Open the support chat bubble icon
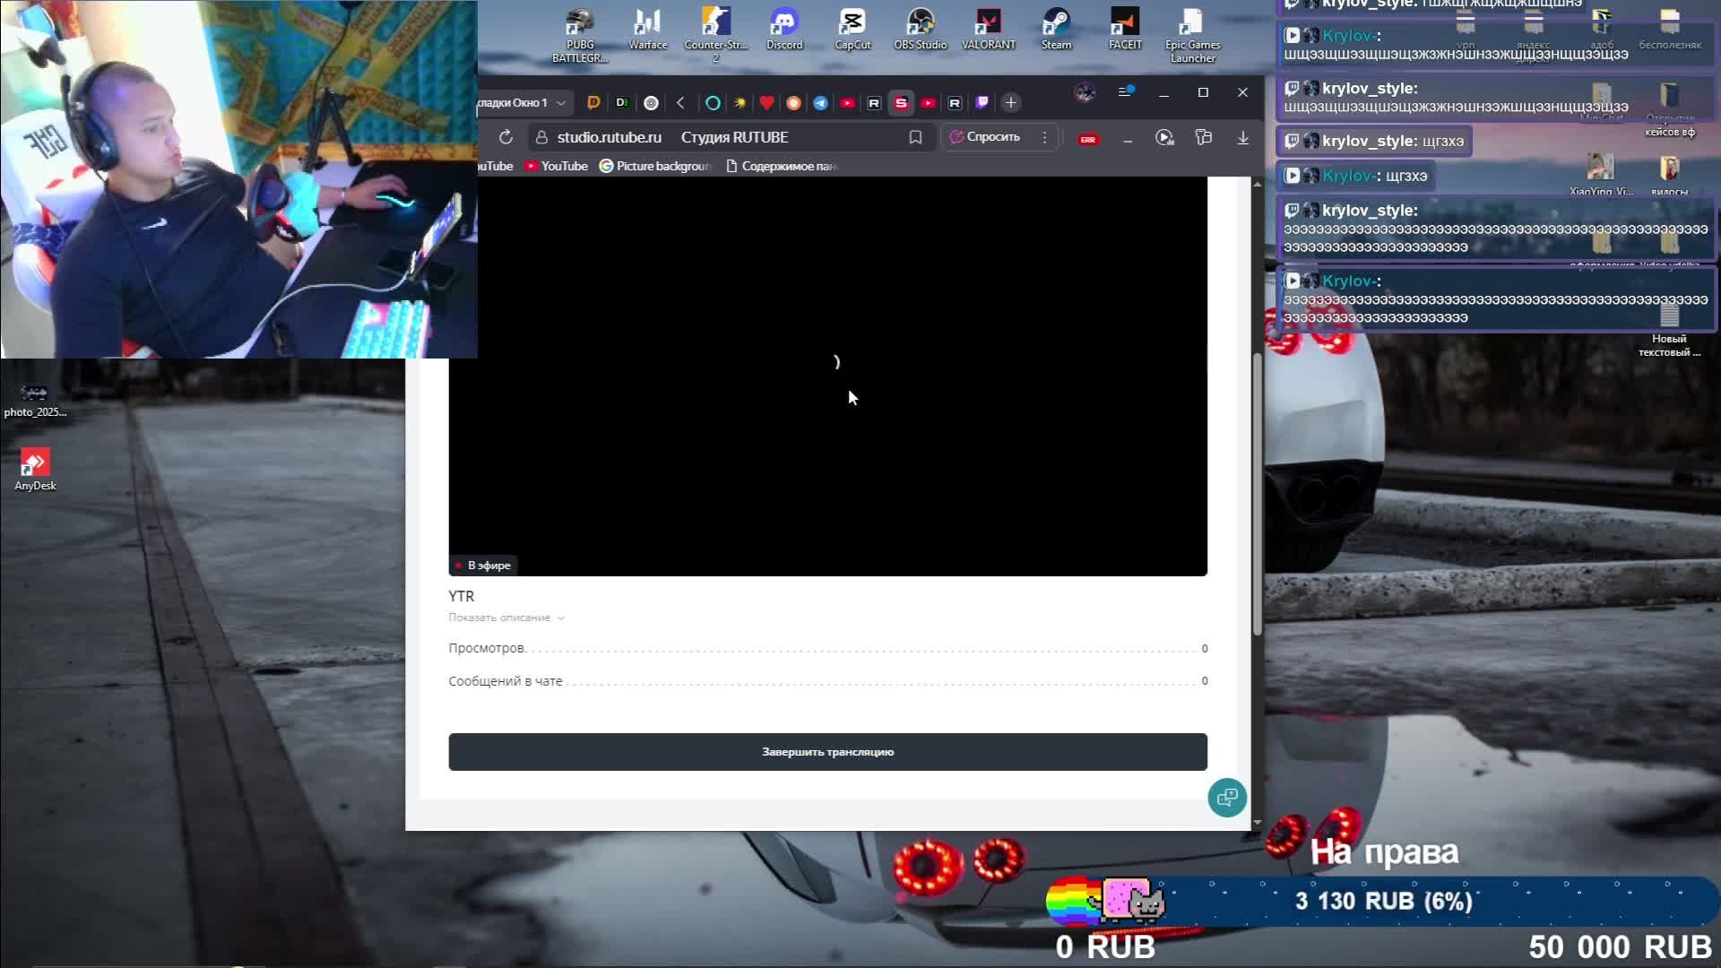Screen dimensions: 1721x968 pos(1226,798)
